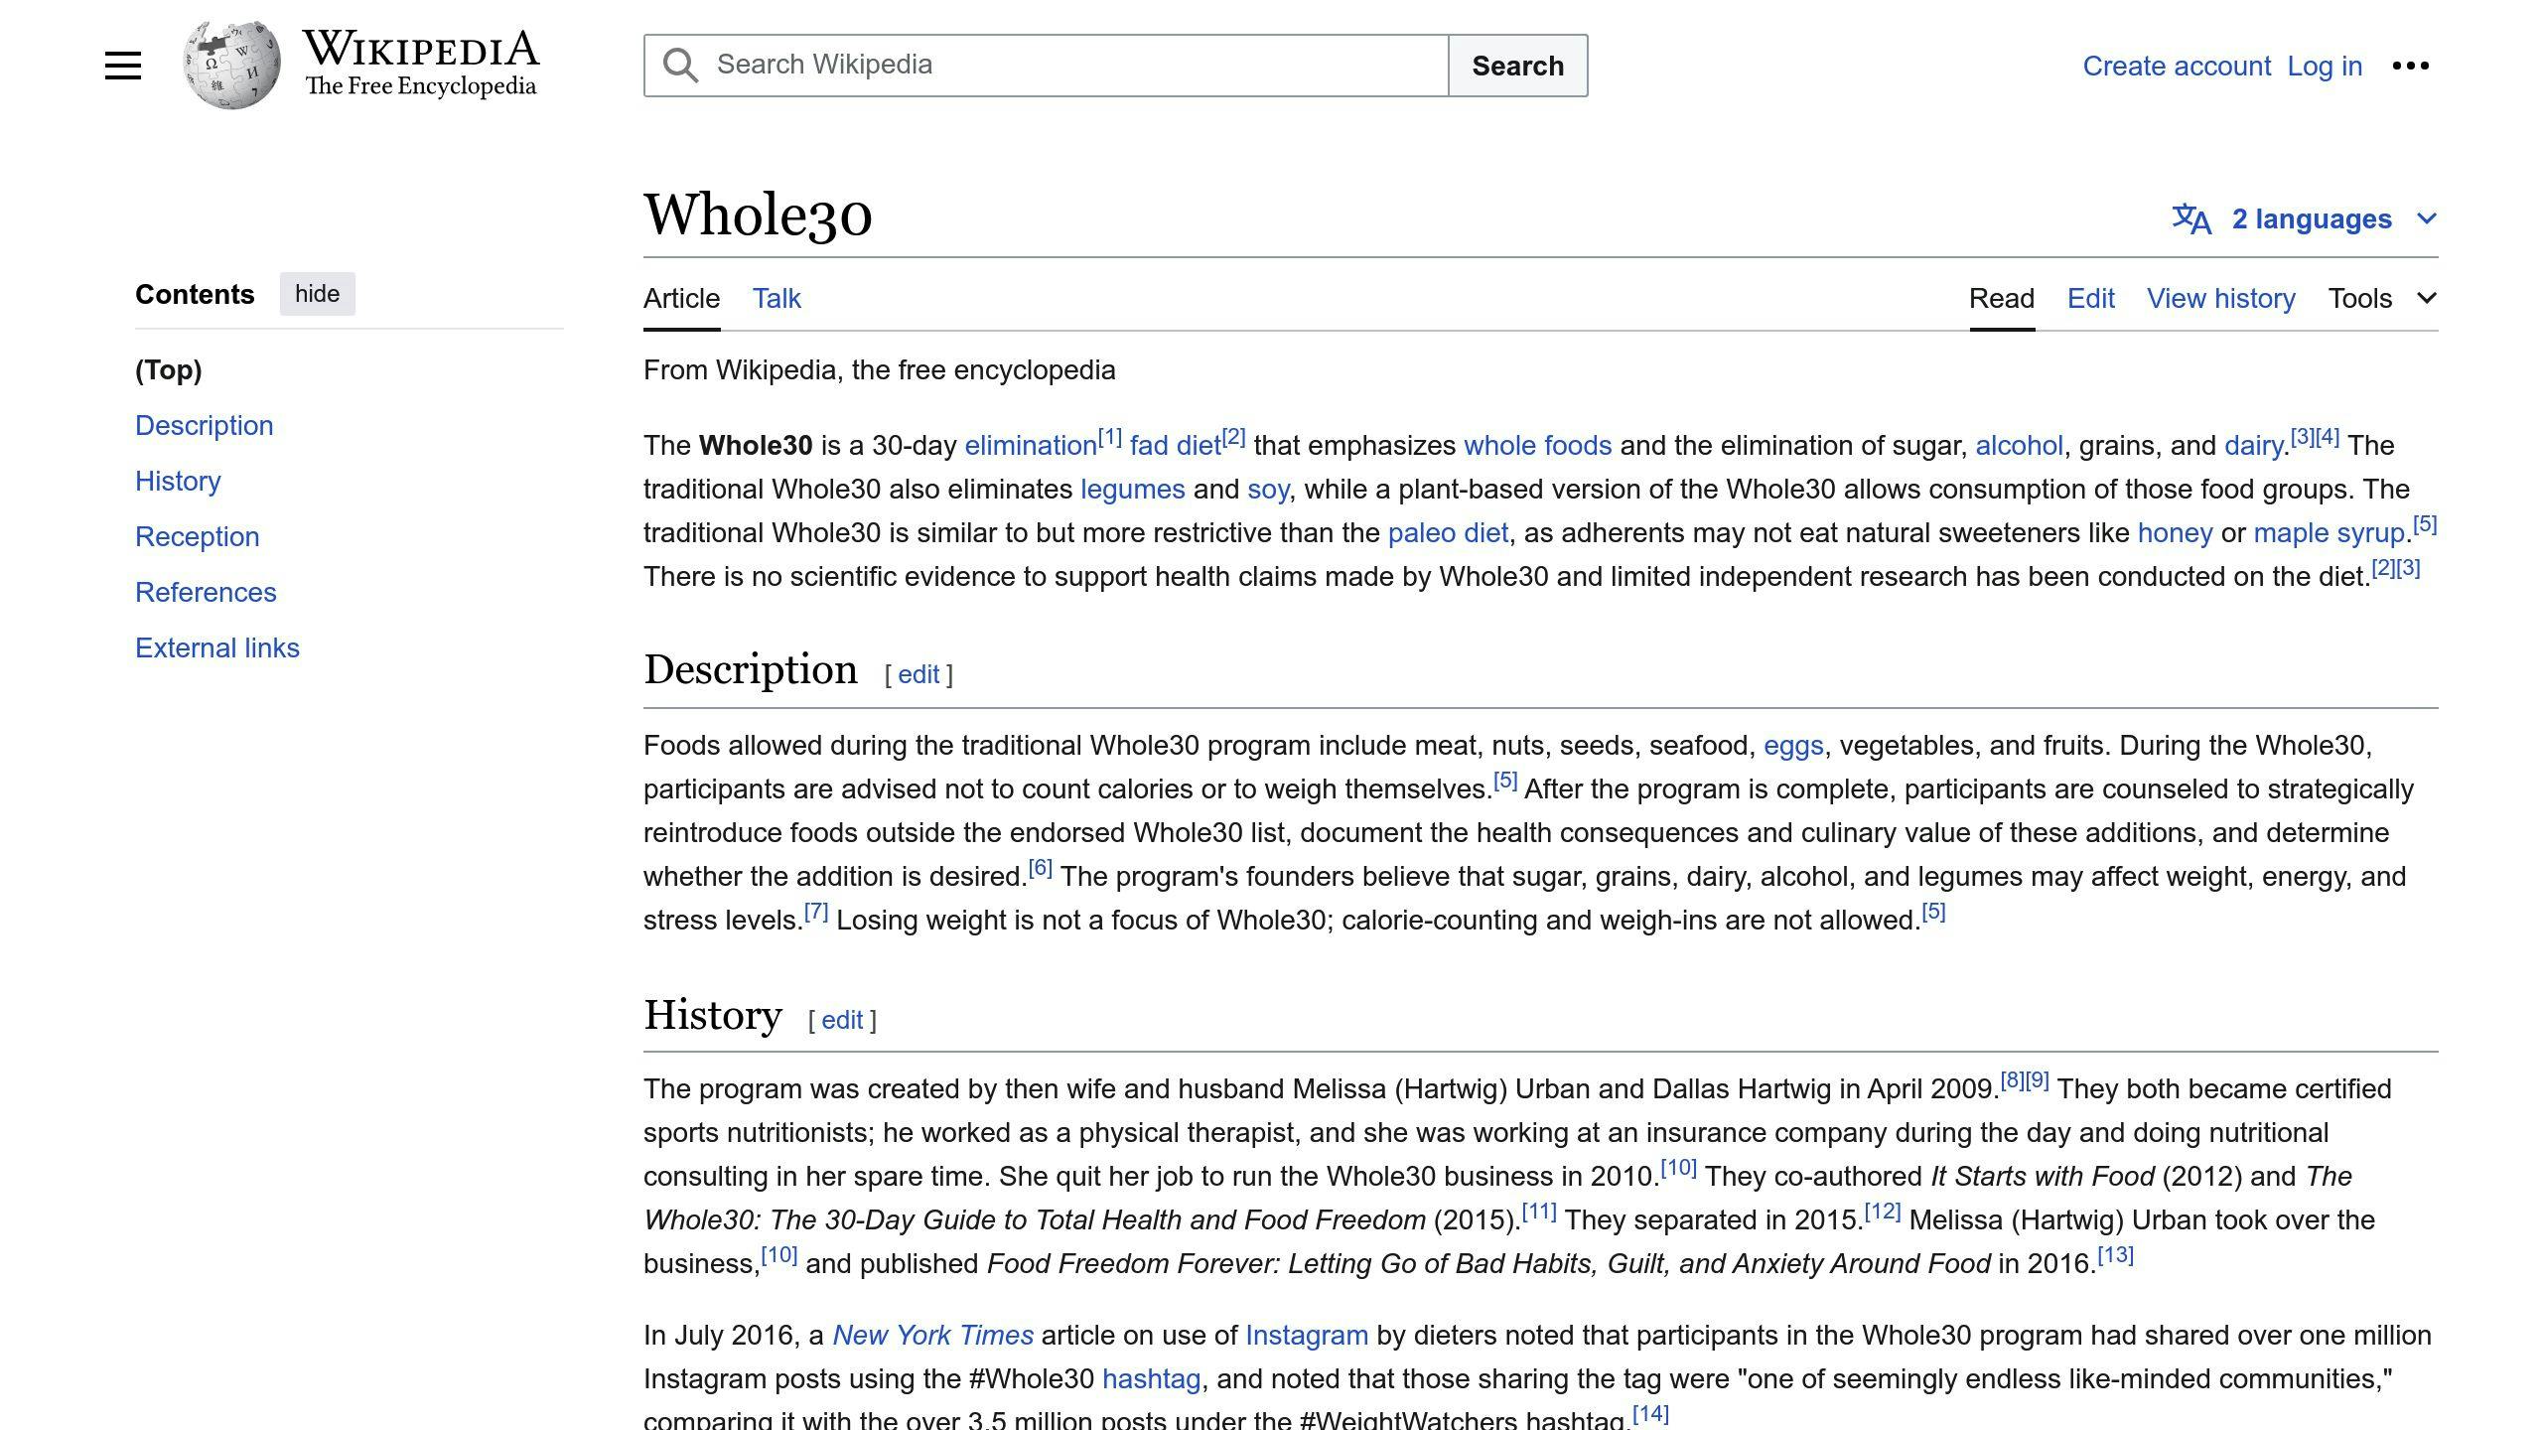Click citation [14] after WeightWatchers hashtag

tap(1650, 1413)
